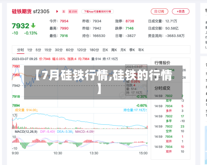
Task: Click the 分时成交 panel heading
Action: point(162,88)
